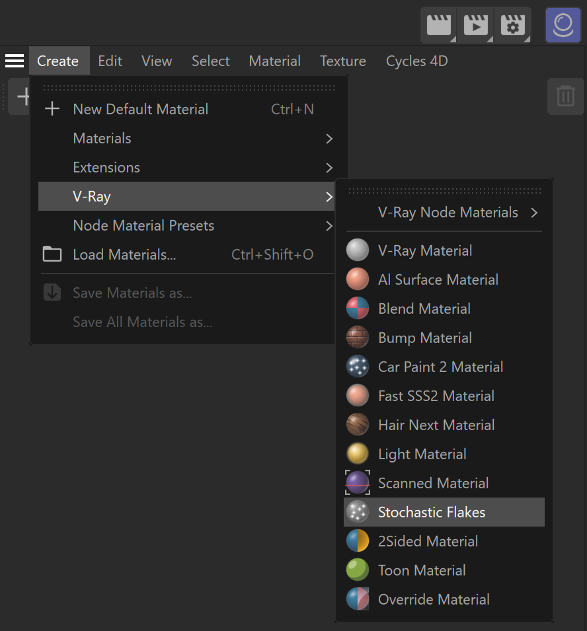
Task: Open Node Material Presets submenu
Action: (x=186, y=225)
